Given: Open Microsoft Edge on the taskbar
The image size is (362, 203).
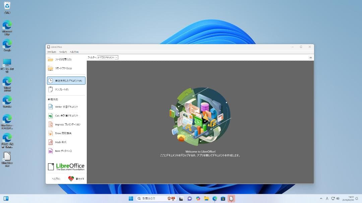Looking at the screenshot, I should pos(215,198).
